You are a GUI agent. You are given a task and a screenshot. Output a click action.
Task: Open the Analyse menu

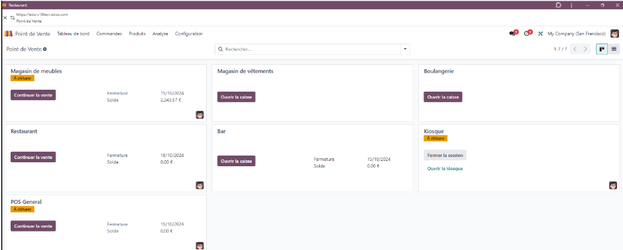[x=160, y=34]
